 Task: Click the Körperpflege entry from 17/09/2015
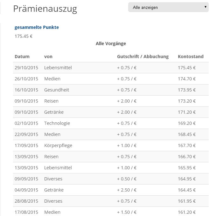coord(111,145)
